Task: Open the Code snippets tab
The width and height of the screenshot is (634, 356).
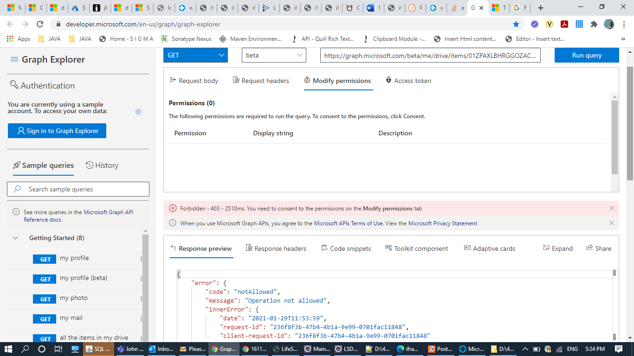Action: click(346, 248)
